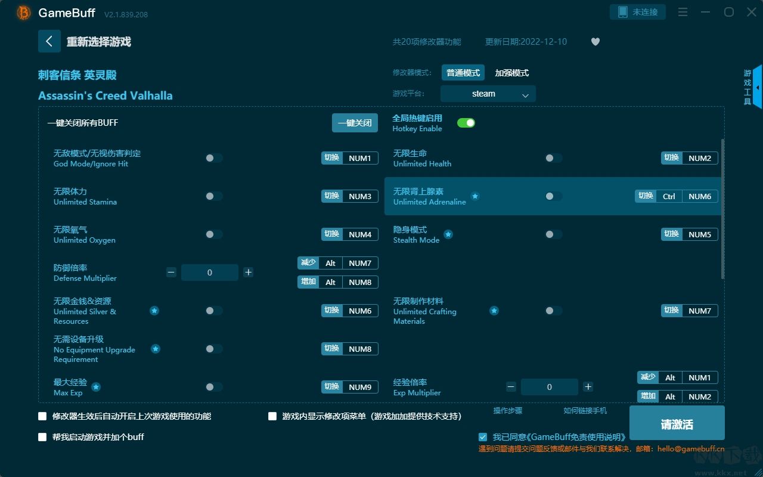Decrease Defense Multiplier with minus button

point(171,272)
